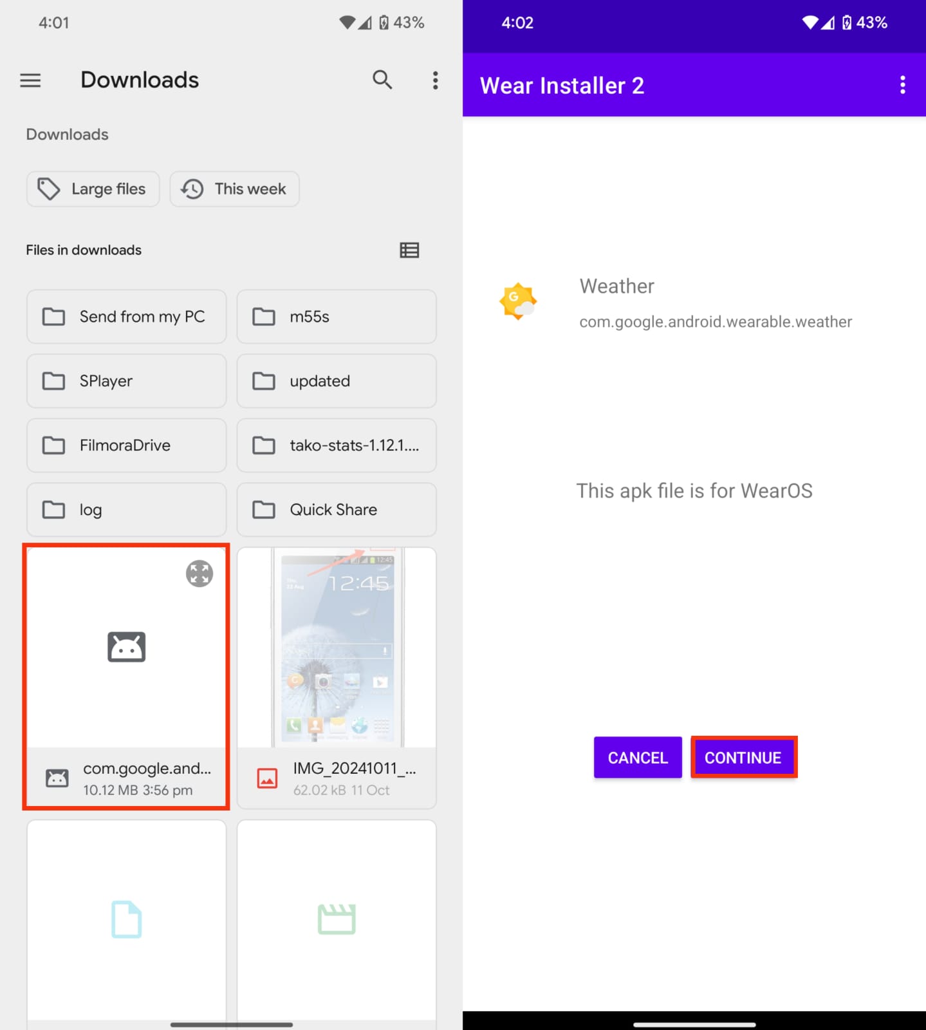The height and width of the screenshot is (1030, 926).
Task: Tap the Wi-Fi status icon in Downloads screen
Action: [347, 23]
